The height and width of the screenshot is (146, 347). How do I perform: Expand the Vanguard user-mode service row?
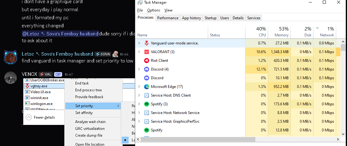(x=139, y=43)
